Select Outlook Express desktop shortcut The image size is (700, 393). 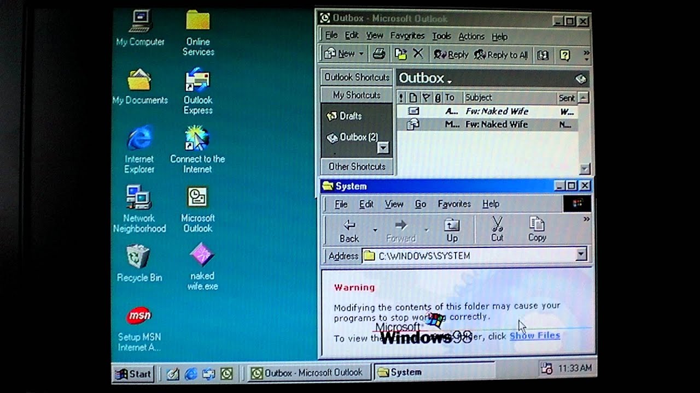click(198, 91)
